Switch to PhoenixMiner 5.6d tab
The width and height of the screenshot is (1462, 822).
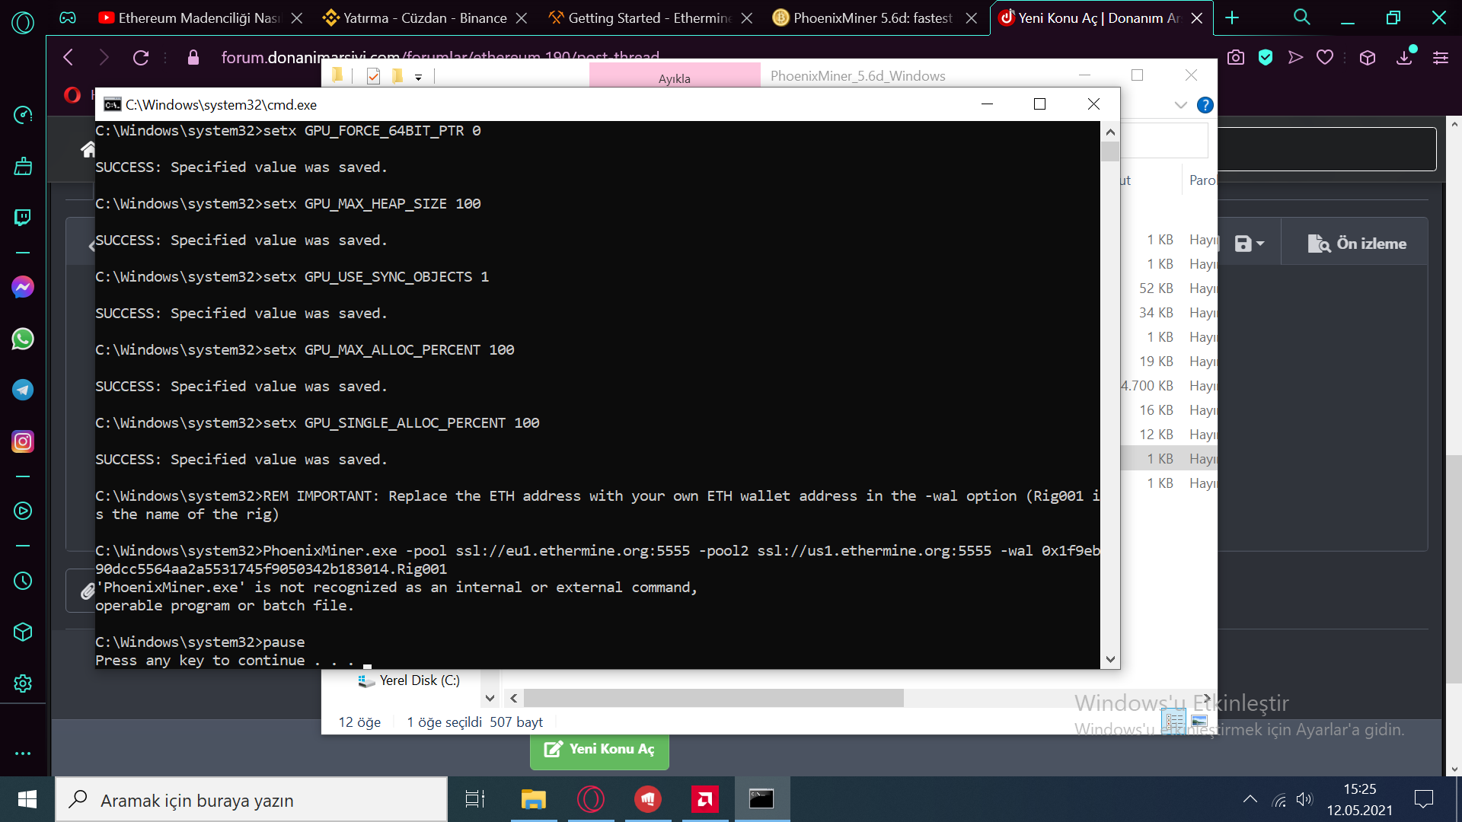click(x=872, y=18)
